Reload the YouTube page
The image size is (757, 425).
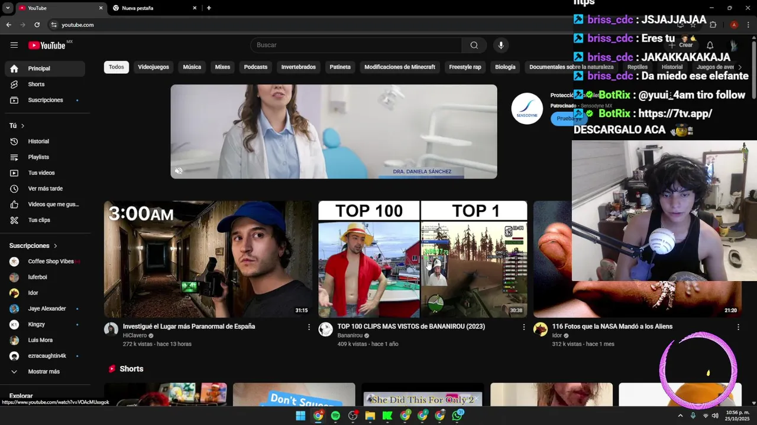coord(37,25)
